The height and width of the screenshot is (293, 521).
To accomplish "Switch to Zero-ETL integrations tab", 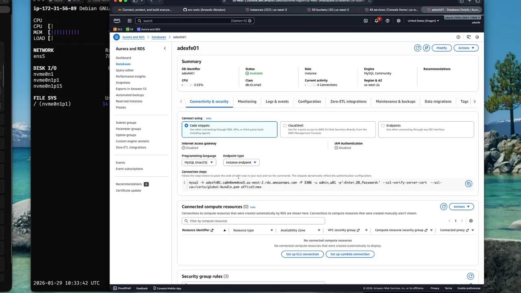I will pyautogui.click(x=348, y=101).
